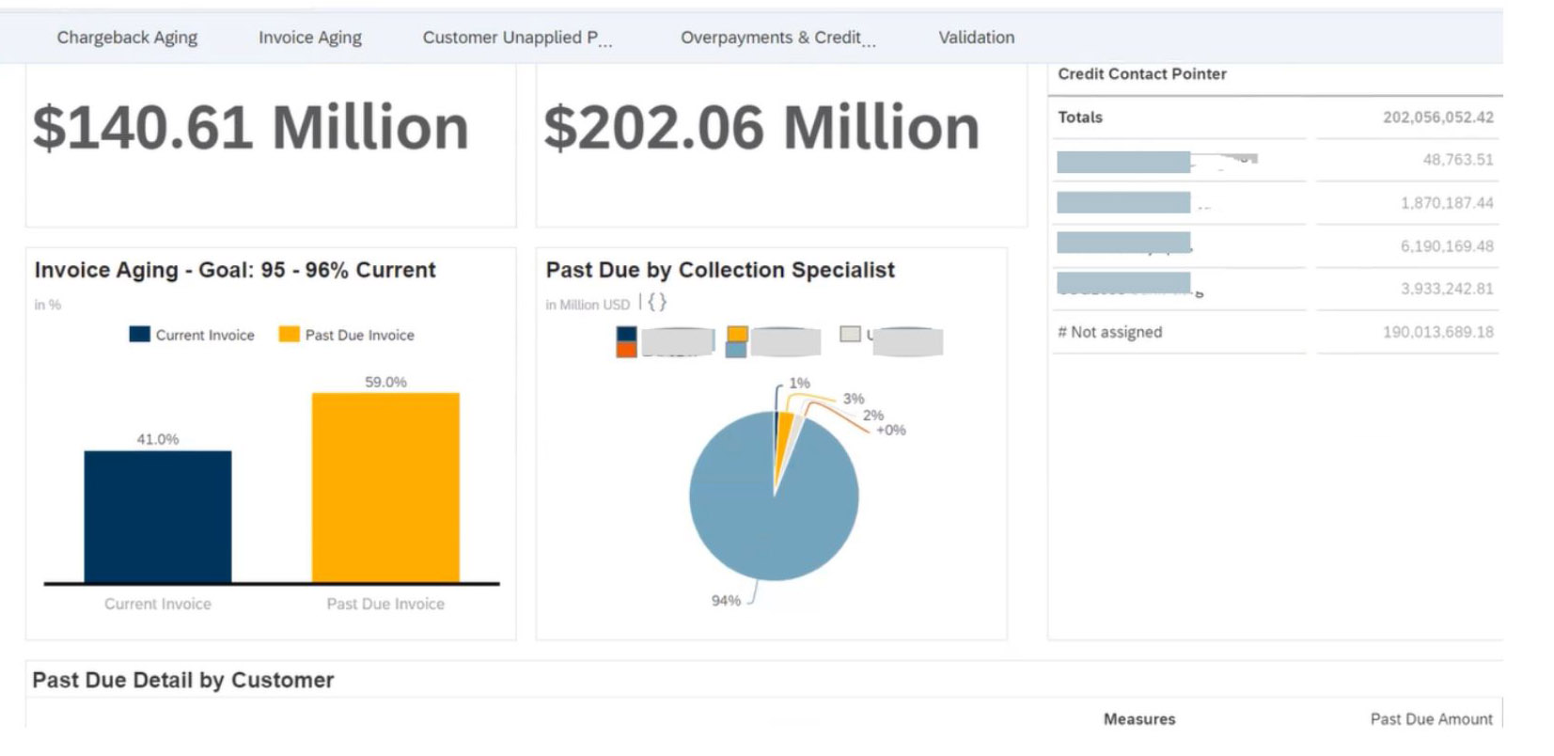The width and height of the screenshot is (1554, 756).
Task: Click the gray pie legend swatch
Action: [x=850, y=334]
